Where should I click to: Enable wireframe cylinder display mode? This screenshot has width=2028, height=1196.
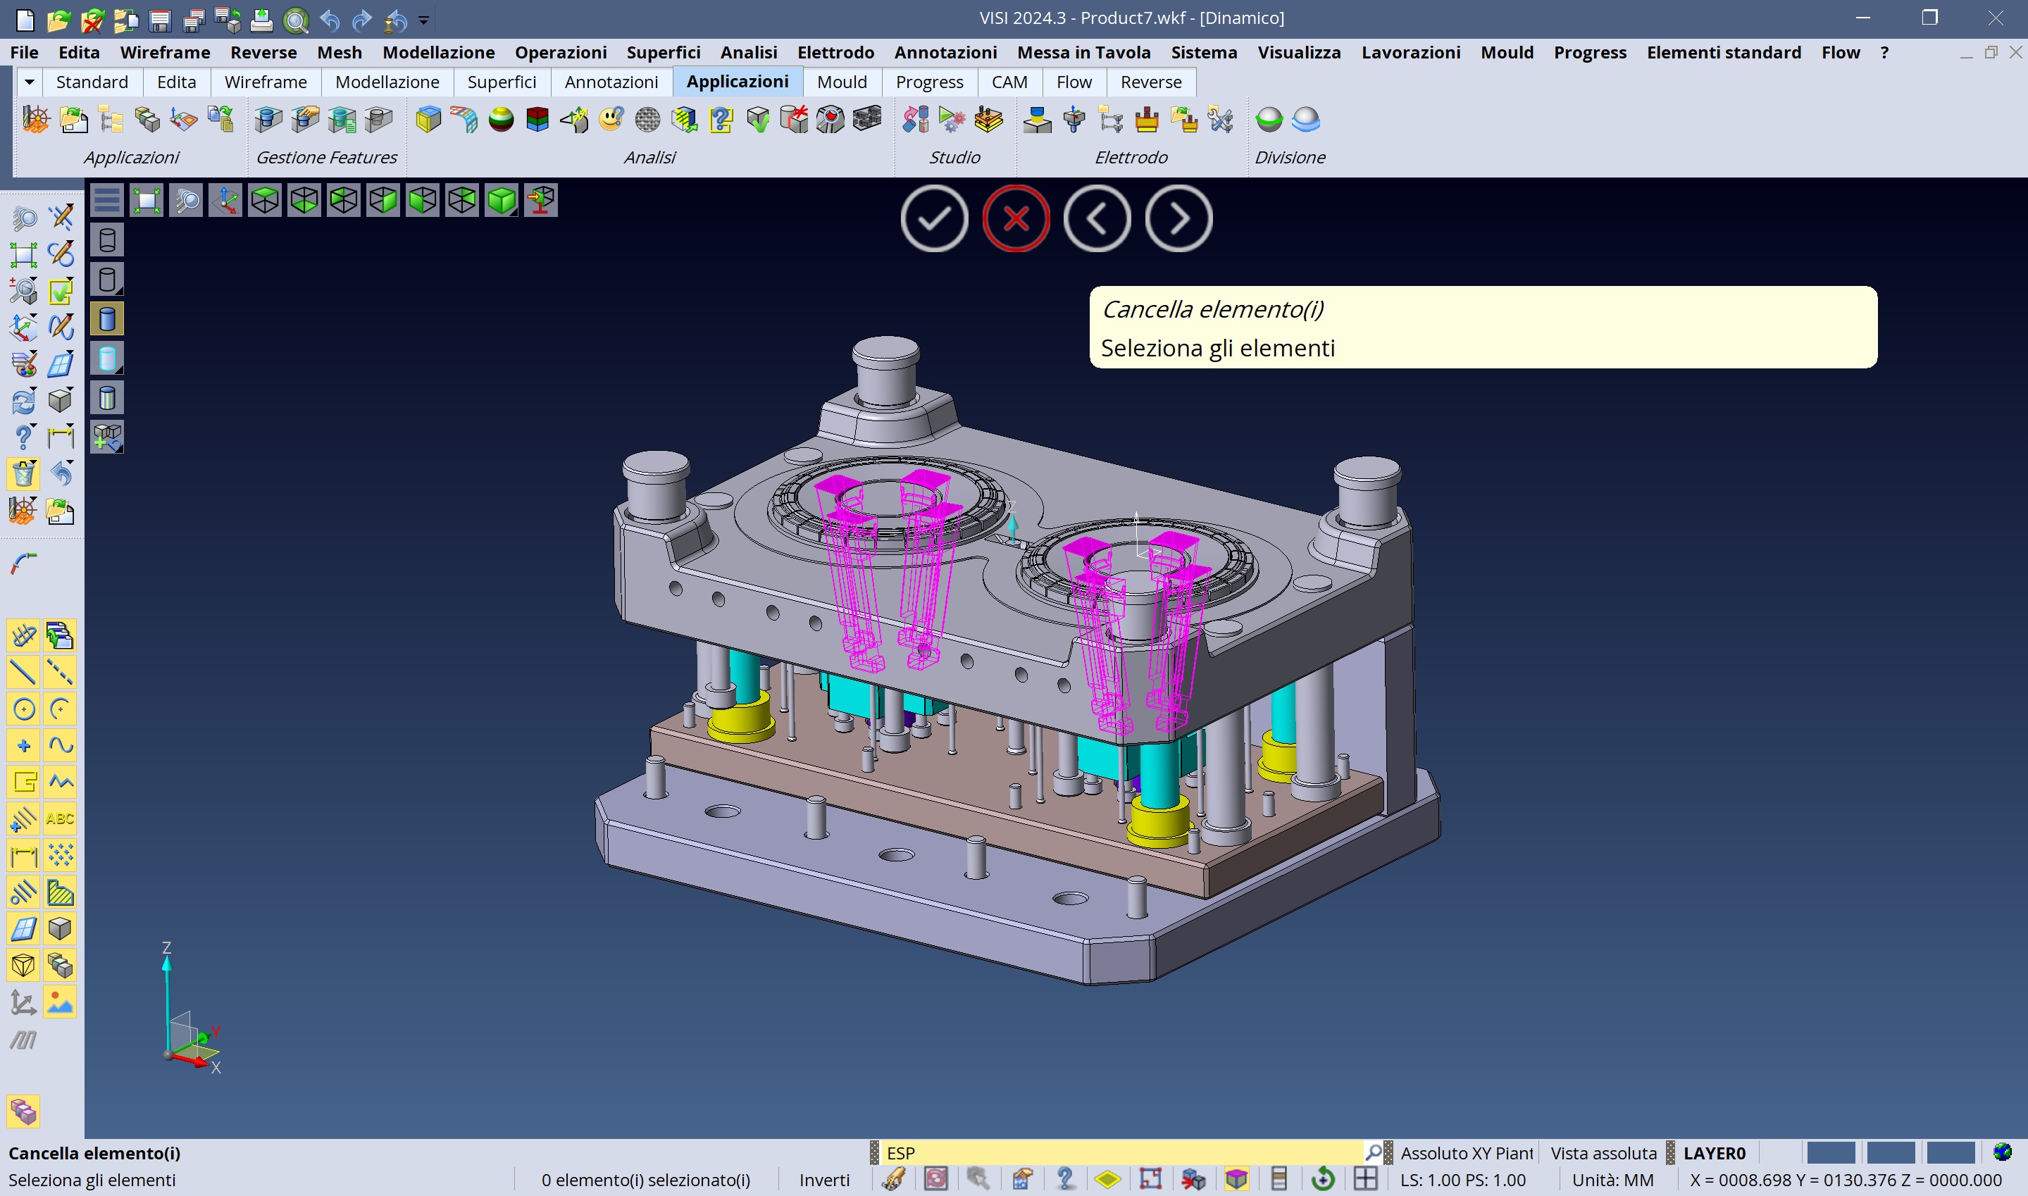tap(107, 240)
